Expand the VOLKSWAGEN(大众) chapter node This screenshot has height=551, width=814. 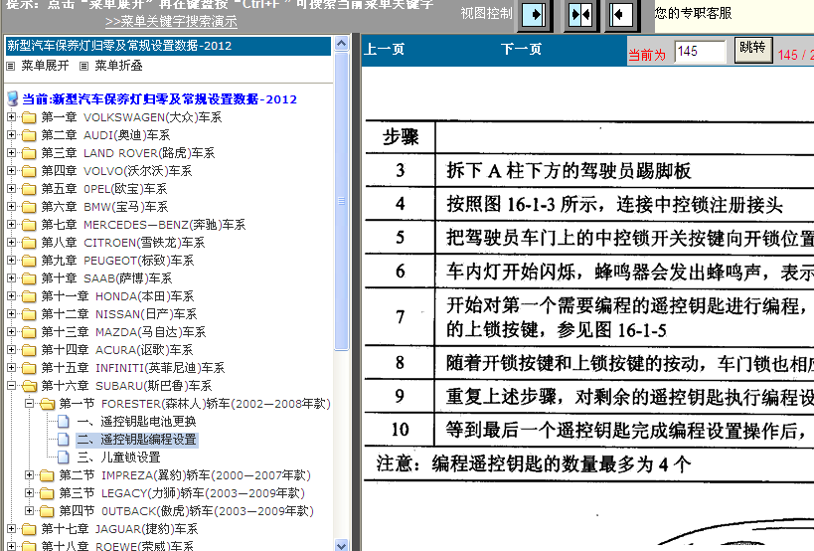tap(11, 117)
